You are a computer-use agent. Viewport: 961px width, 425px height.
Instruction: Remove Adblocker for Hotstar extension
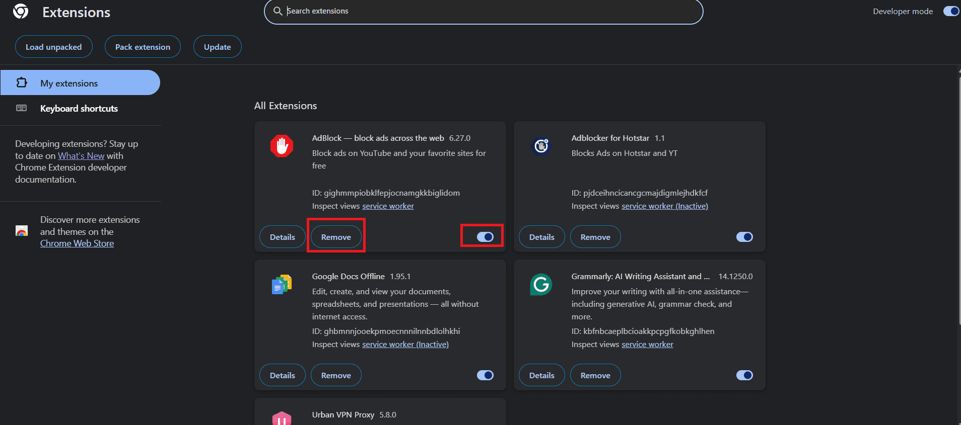click(x=595, y=237)
